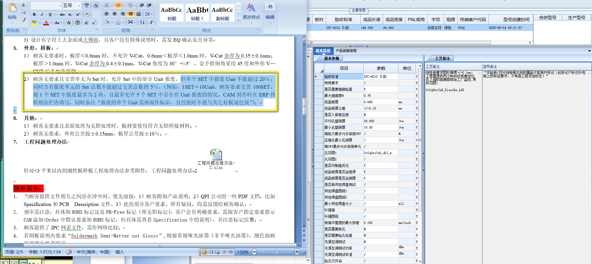The width and height of the screenshot is (592, 264).
Task: Click the 型号创建时间 column header
Action: (516, 20)
